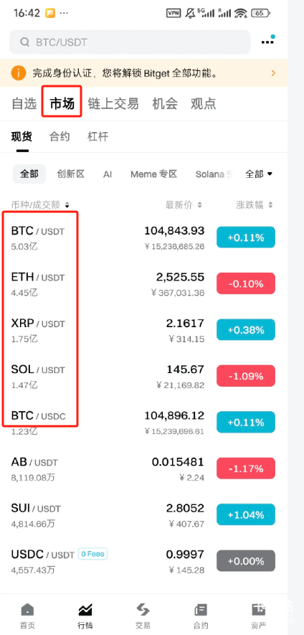Image resolution: width=304 pixels, height=635 pixels.
Task: Expand the 全部 category dropdown
Action: coord(259,174)
